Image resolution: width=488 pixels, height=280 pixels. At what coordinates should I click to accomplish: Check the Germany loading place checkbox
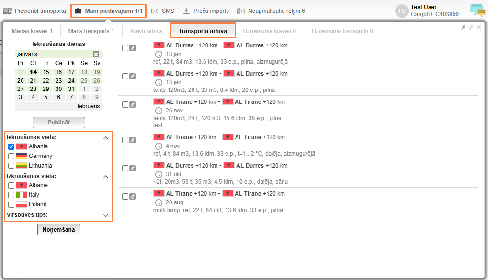pyautogui.click(x=11, y=156)
